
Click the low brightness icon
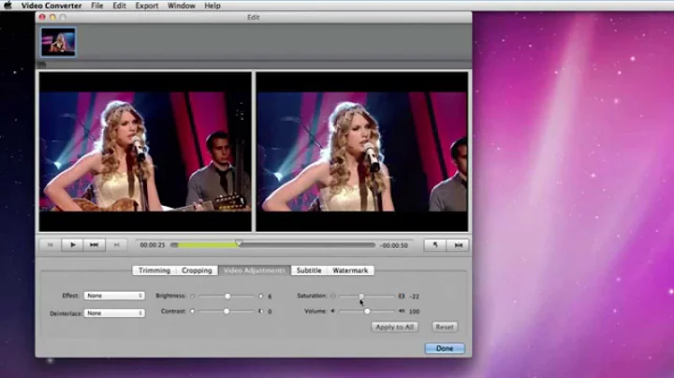coord(192,296)
